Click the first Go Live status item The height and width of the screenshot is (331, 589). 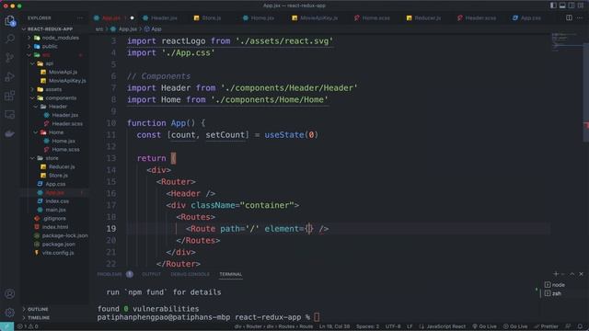485,326
